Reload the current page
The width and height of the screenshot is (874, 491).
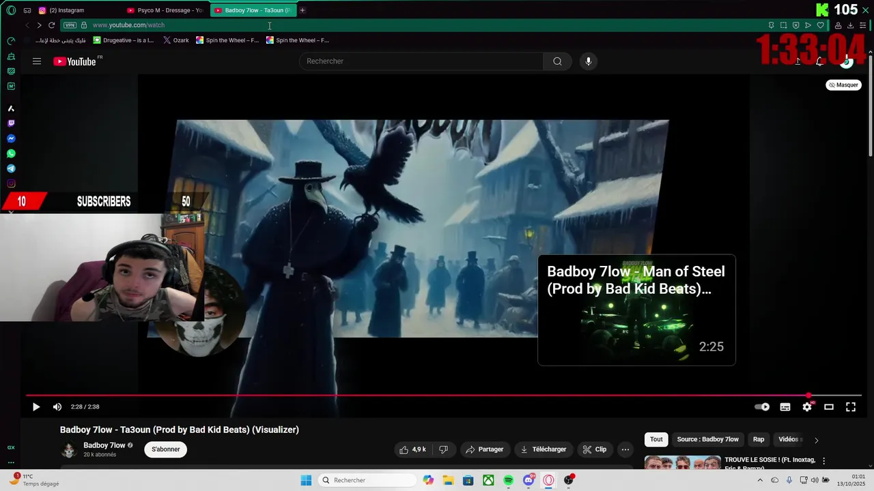coord(51,25)
